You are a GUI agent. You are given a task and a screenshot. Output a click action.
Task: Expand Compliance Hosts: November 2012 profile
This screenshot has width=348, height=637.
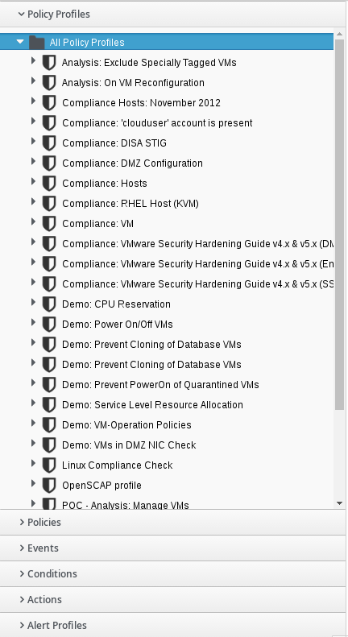pyautogui.click(x=33, y=101)
